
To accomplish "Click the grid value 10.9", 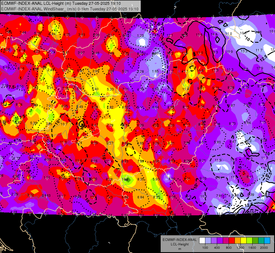I will click(x=229, y=52).
